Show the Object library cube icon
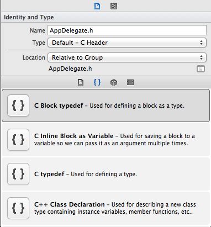Image resolution: width=211 pixels, height=227 pixels. point(114,82)
